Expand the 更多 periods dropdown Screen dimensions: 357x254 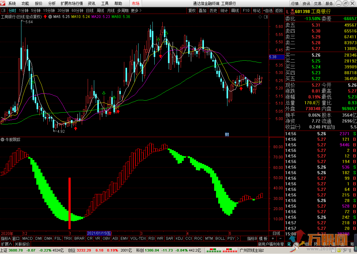(136, 11)
